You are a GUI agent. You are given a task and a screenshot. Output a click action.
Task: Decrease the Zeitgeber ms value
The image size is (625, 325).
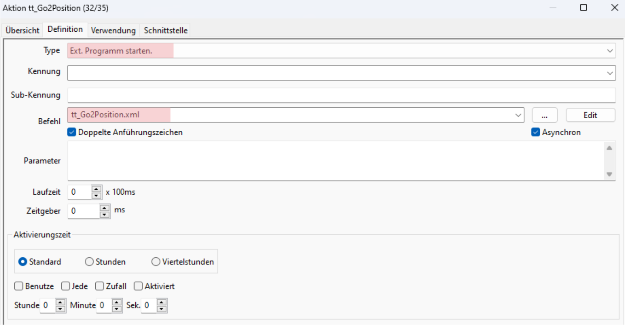coord(104,214)
